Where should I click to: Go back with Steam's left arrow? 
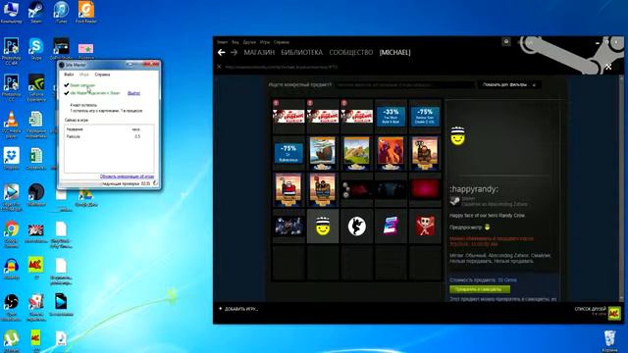pyautogui.click(x=221, y=52)
